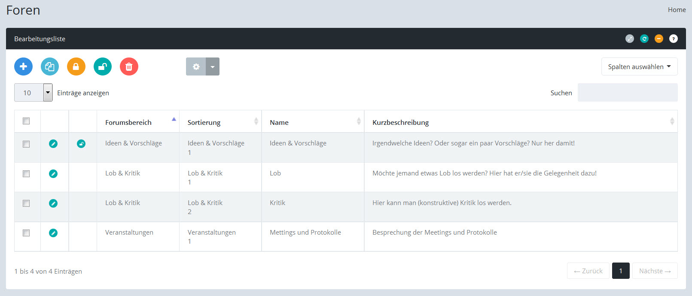Edit the Kritik forum entry

coord(53,203)
